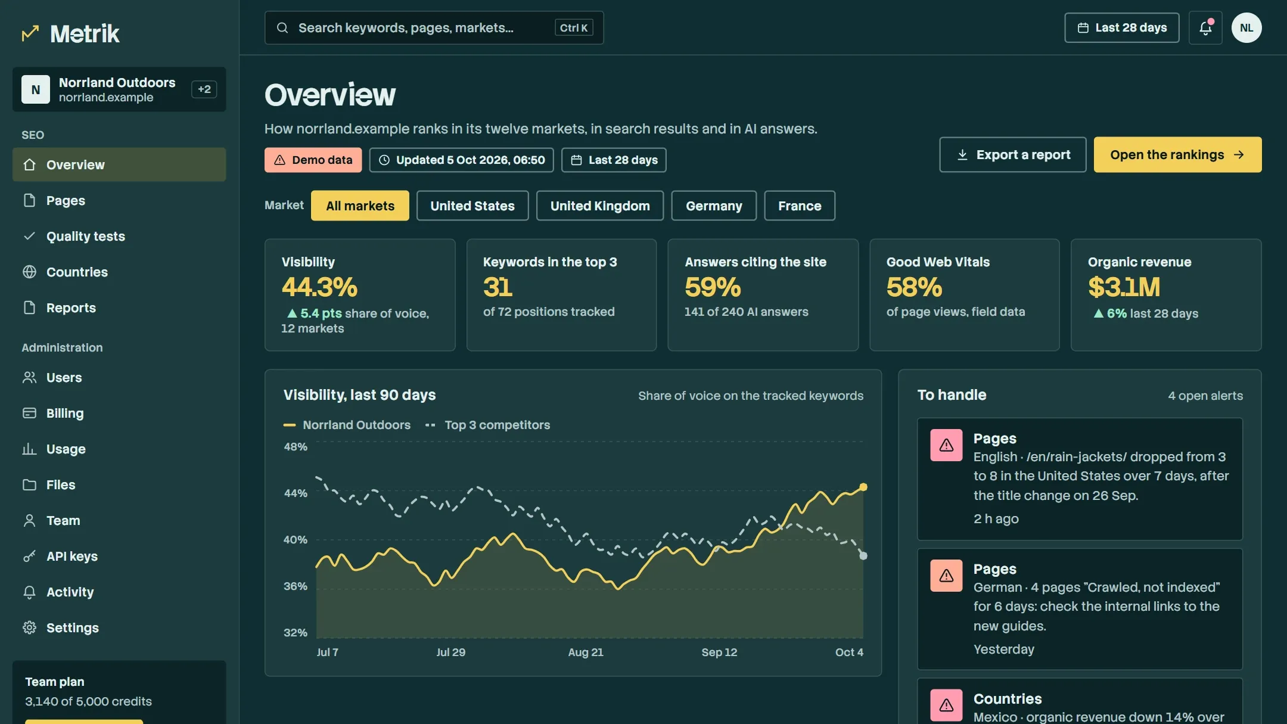Image resolution: width=1287 pixels, height=724 pixels.
Task: Click the Oct 4 endpoint on visibility chart
Action: [863, 487]
